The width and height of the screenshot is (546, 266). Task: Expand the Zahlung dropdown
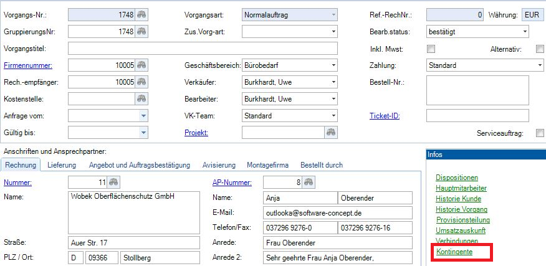[539, 65]
